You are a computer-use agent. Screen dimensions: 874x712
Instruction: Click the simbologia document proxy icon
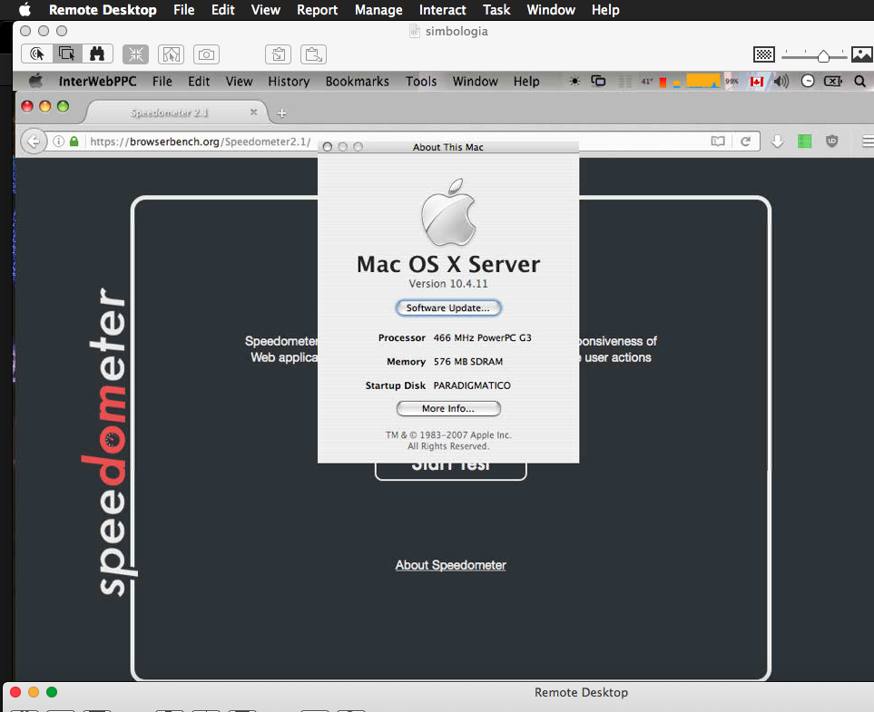(x=414, y=31)
